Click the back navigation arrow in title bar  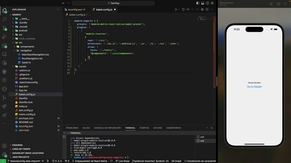coord(64,3)
